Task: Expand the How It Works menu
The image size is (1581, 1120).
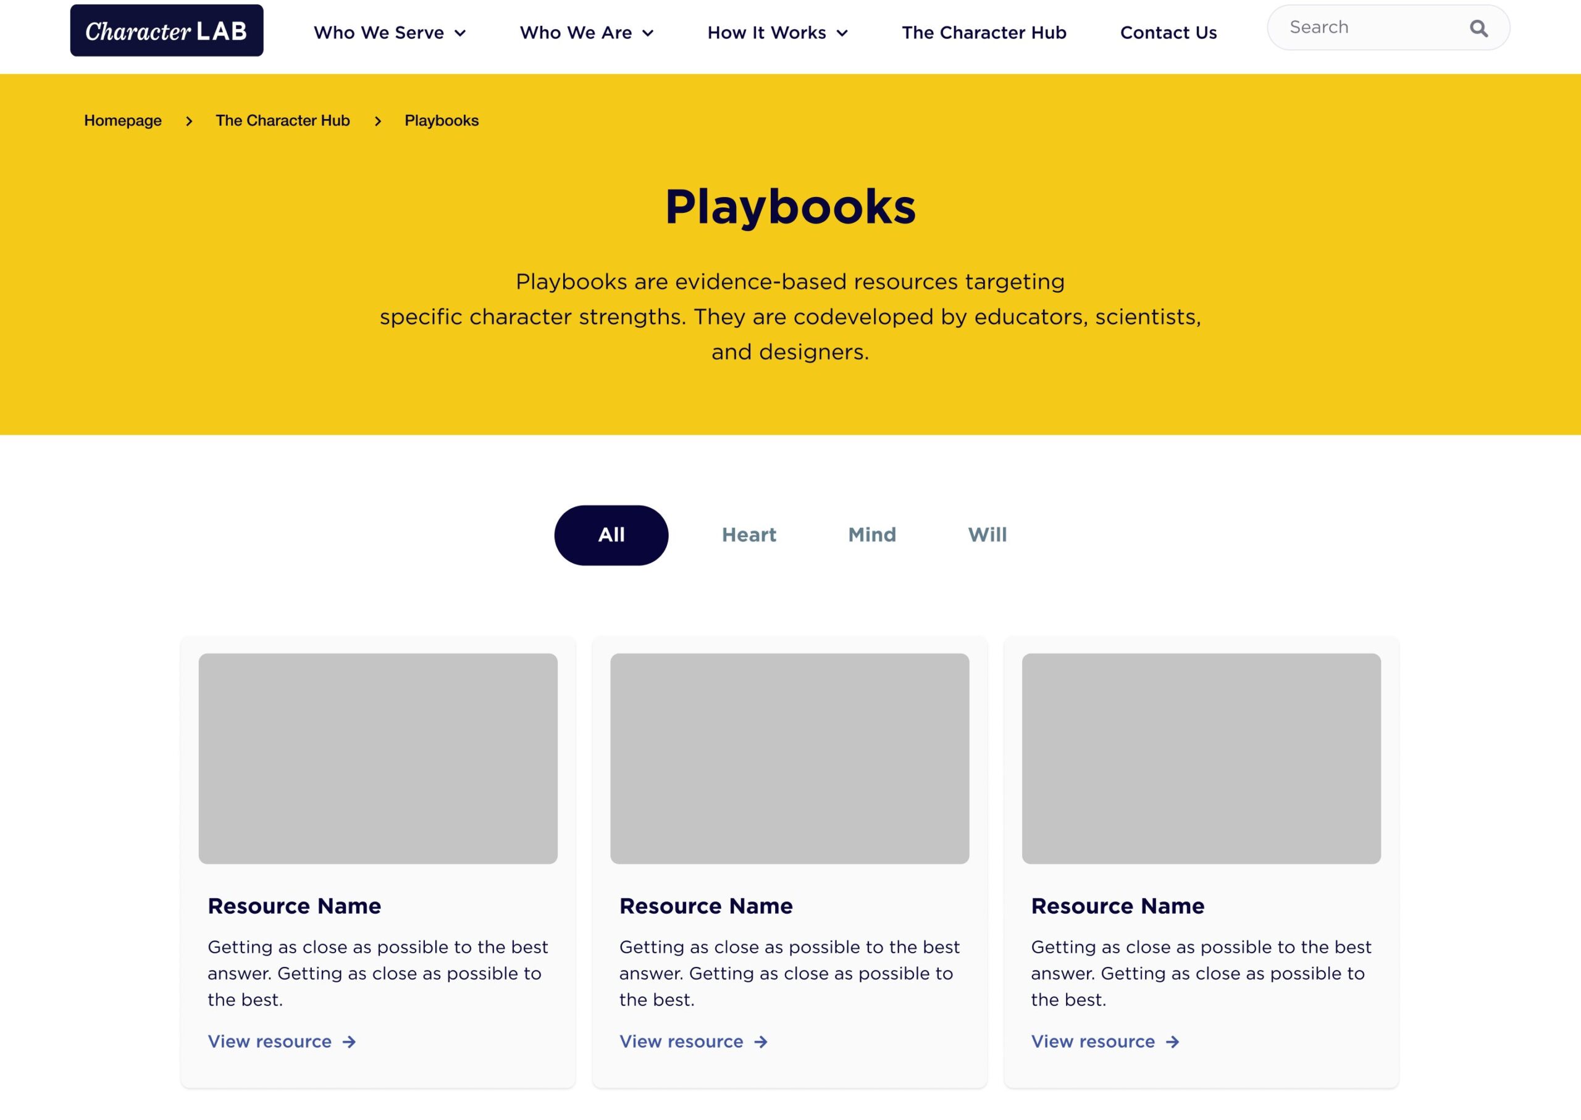Action: [x=778, y=32]
